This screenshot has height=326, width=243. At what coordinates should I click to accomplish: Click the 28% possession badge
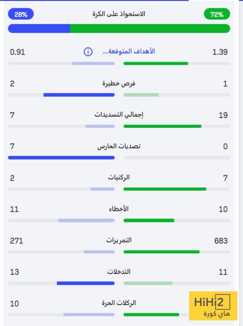pyautogui.click(x=21, y=14)
